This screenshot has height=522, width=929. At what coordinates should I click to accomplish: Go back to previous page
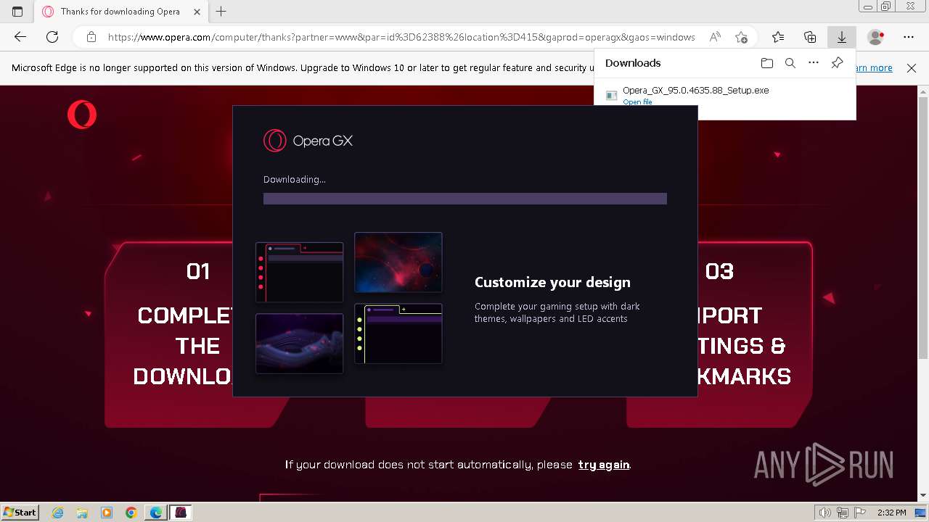tap(20, 37)
